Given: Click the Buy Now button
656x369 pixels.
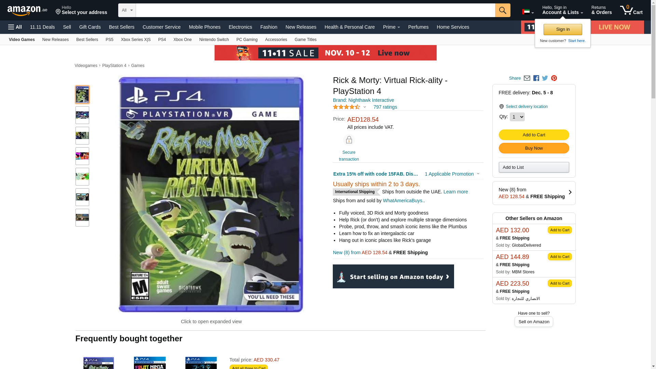Looking at the screenshot, I should (534, 148).
